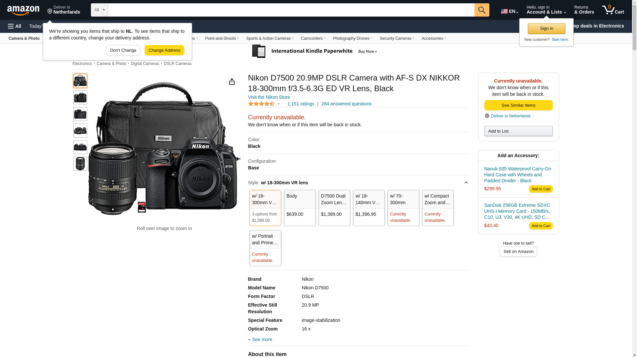This screenshot has width=637, height=358.
Task: Open the Photography Drones menu
Action: (x=352, y=38)
